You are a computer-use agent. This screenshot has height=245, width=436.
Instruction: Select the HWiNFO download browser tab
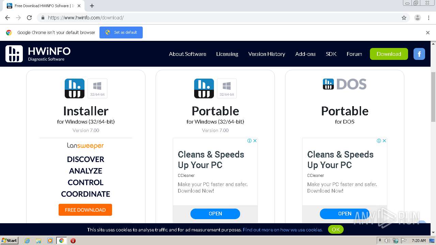(x=44, y=6)
